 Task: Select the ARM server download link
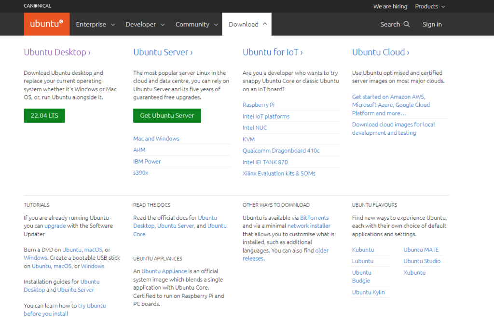[x=139, y=150]
